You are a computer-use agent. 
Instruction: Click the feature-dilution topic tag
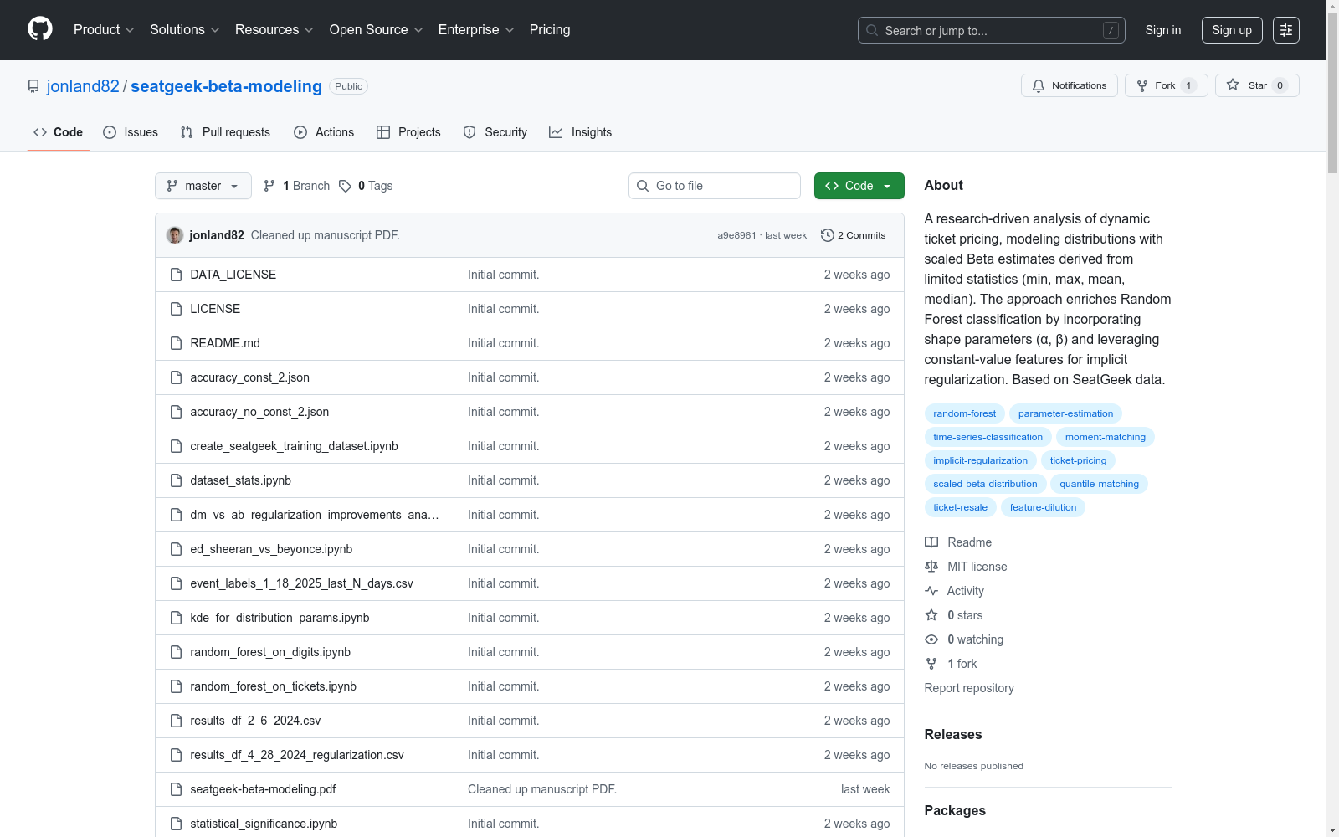click(x=1043, y=507)
